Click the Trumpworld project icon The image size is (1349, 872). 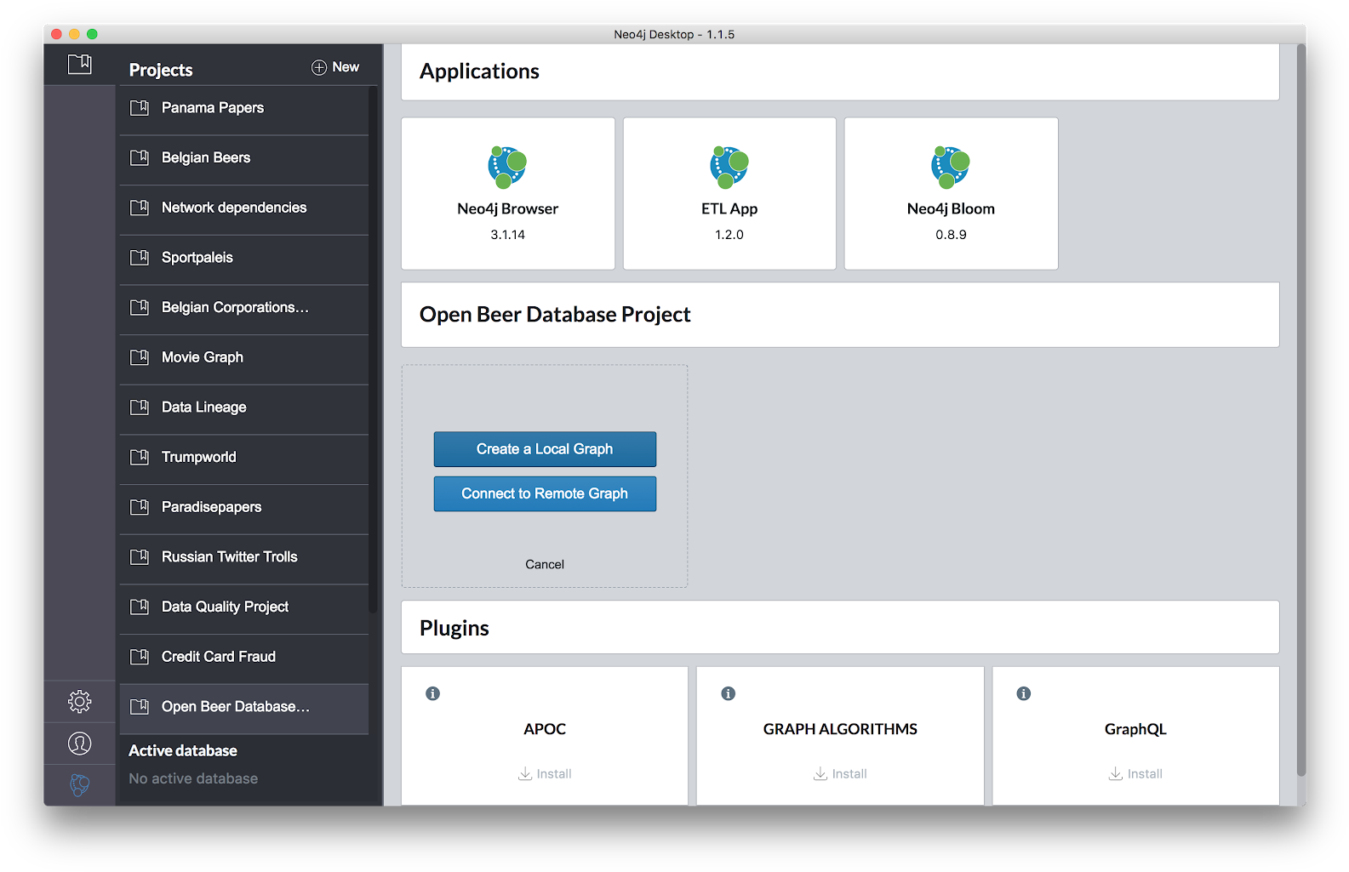coord(140,457)
